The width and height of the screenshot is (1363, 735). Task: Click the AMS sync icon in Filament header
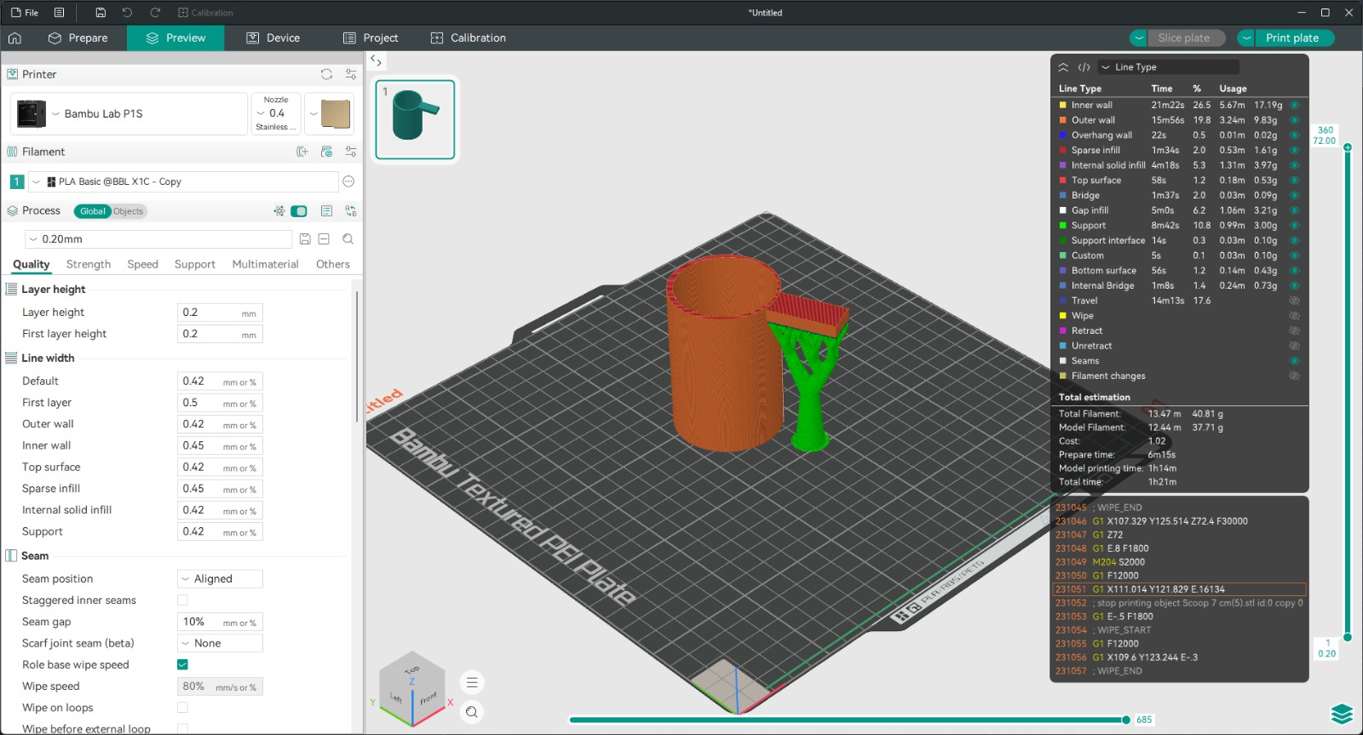coord(326,152)
